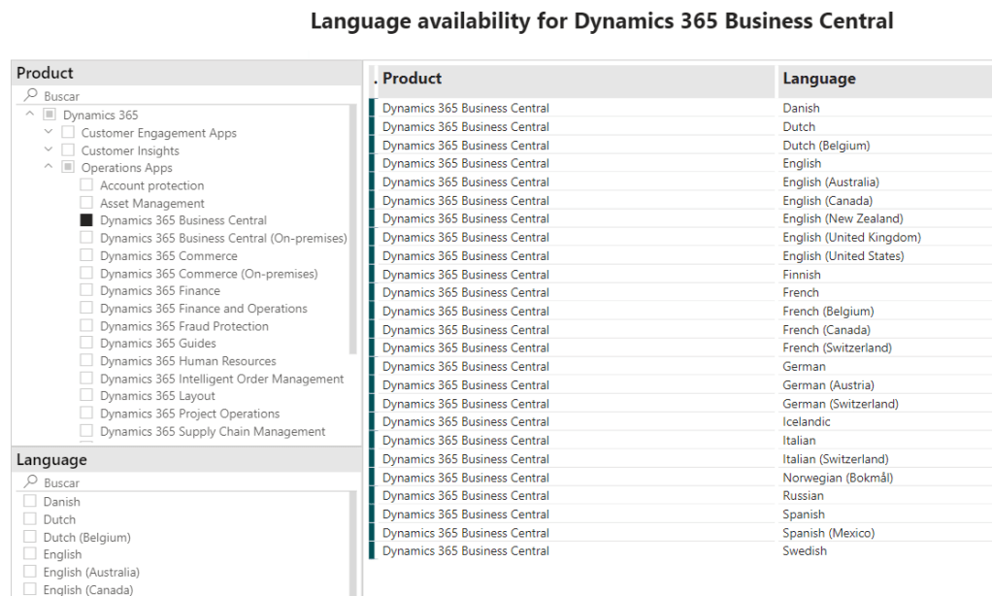992x596 pixels.
Task: Select the Icelandic row in the table
Action: click(x=807, y=422)
